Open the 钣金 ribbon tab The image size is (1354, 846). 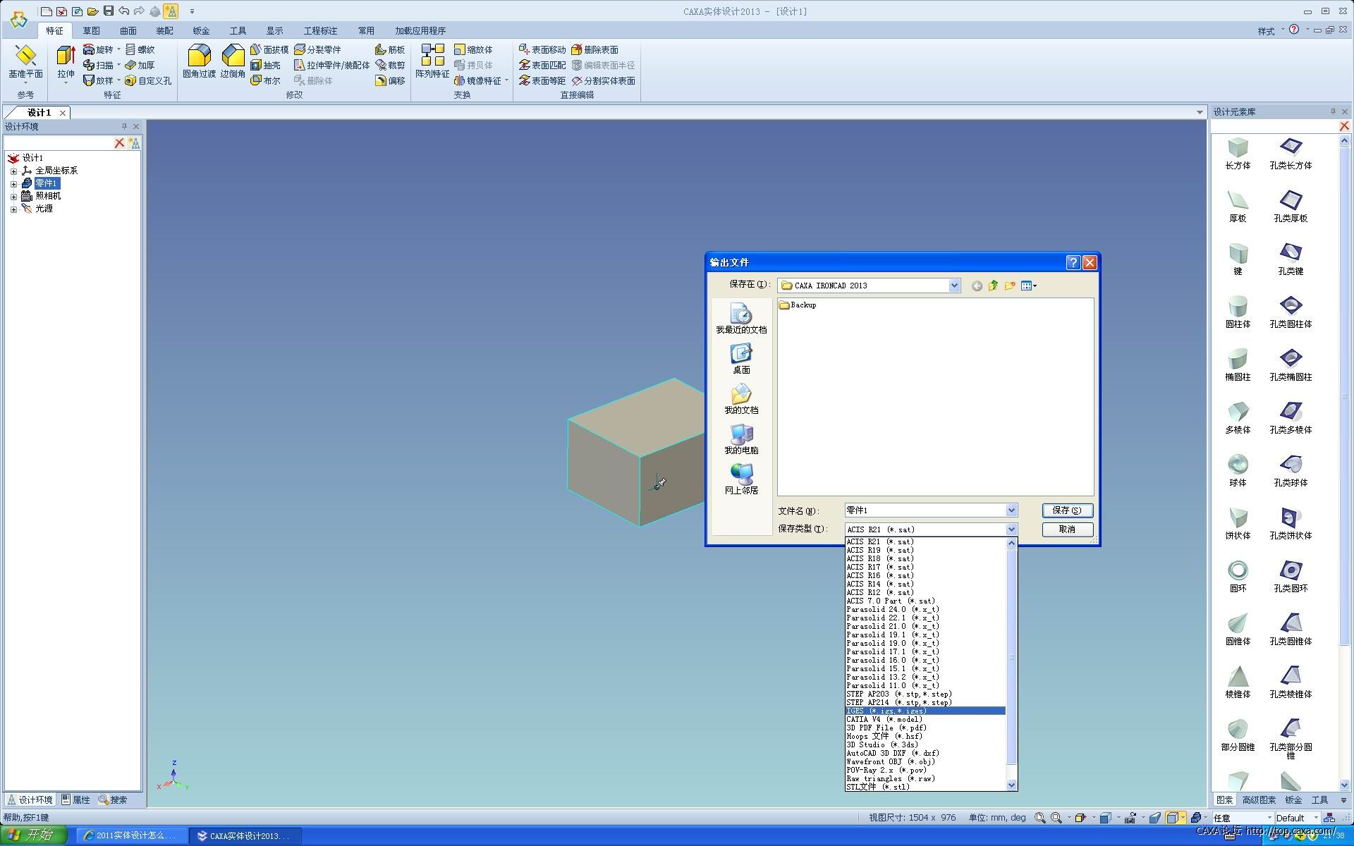tap(201, 31)
